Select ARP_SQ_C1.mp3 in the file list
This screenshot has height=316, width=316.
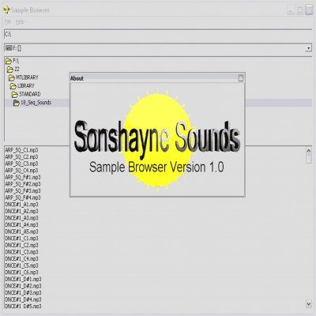[x=21, y=150]
